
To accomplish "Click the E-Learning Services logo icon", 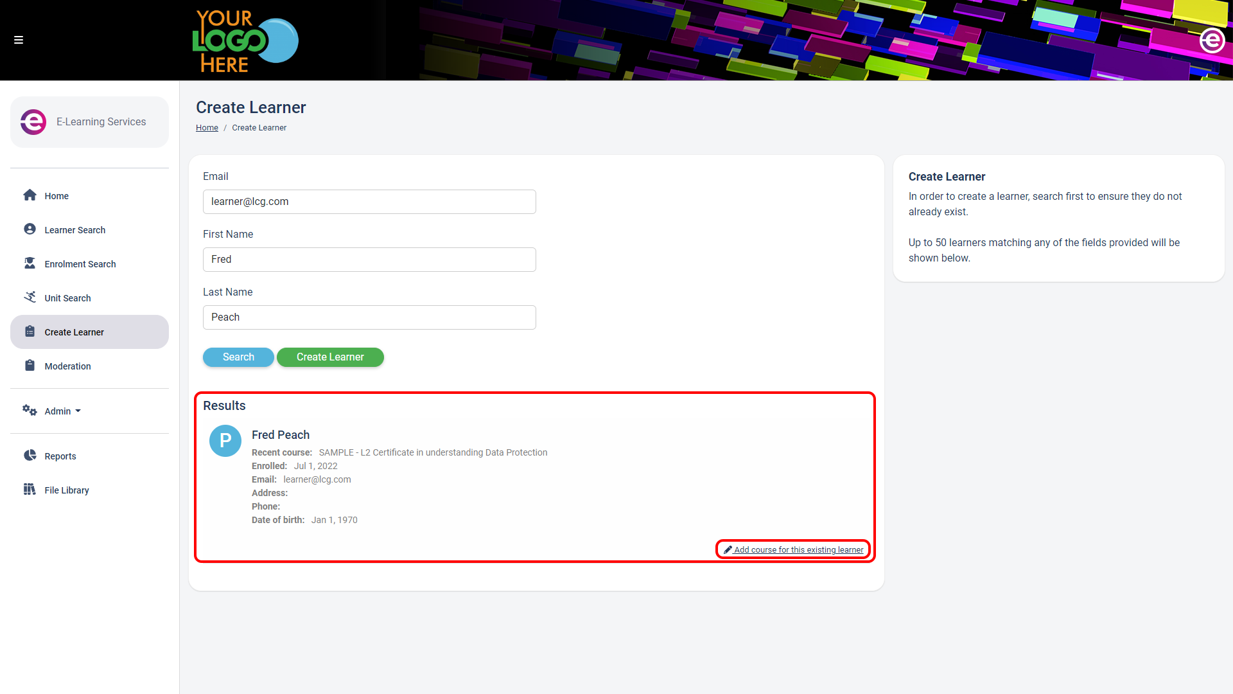I will click(33, 122).
